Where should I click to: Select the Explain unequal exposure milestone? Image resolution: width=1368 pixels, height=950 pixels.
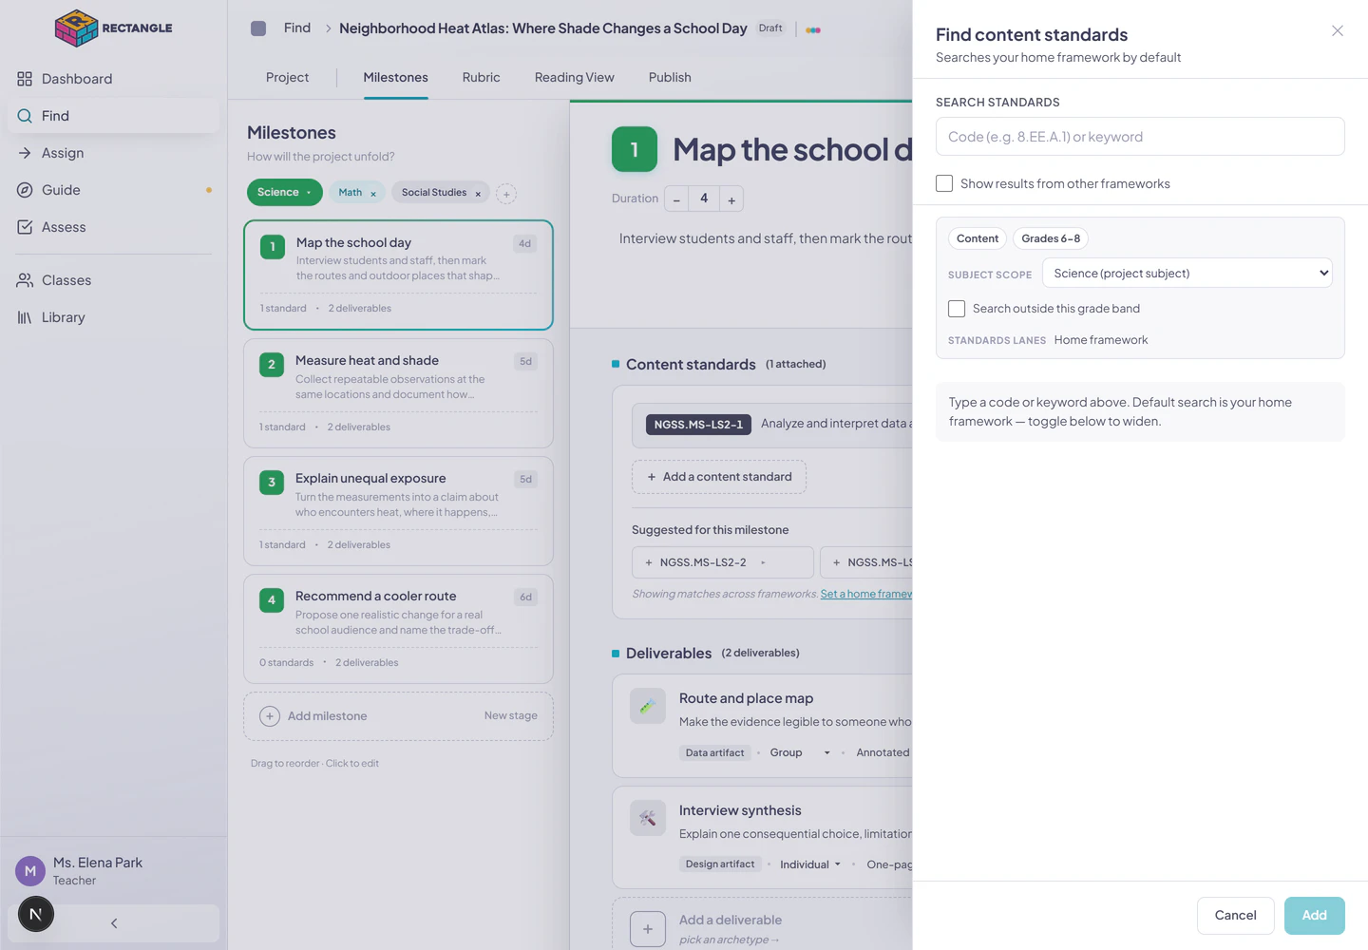pos(398,511)
